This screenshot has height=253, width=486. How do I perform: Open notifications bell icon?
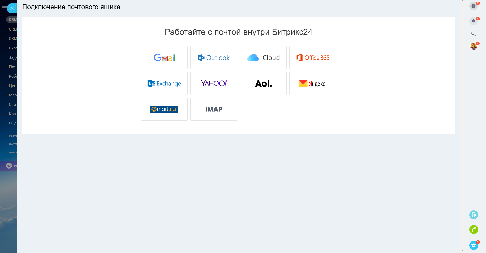click(x=473, y=21)
